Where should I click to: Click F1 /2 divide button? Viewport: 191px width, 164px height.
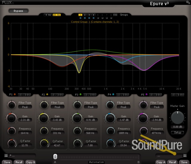[x=24, y=95]
